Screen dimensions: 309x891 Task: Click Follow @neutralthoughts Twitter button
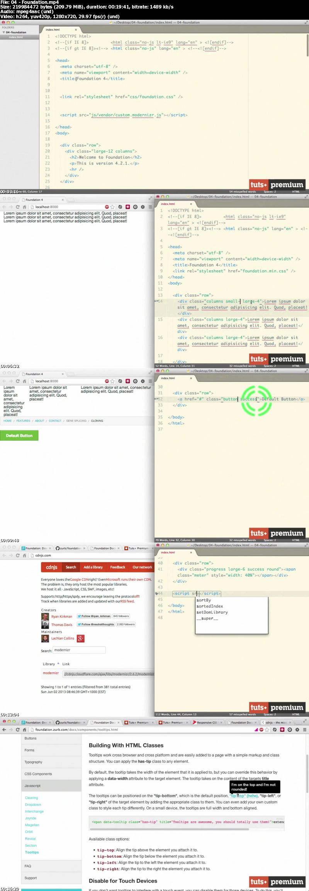96,624
